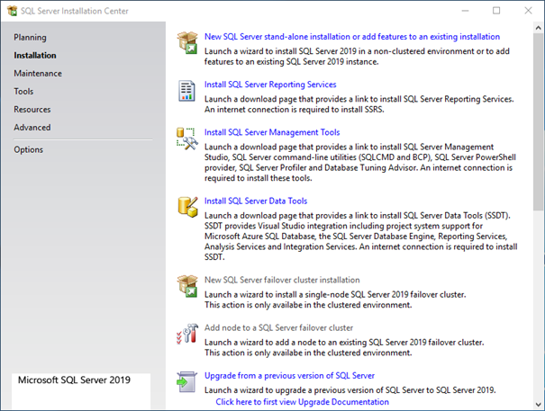
Task: Click the SQL Server Installation Center title icon
Action: coord(12,11)
